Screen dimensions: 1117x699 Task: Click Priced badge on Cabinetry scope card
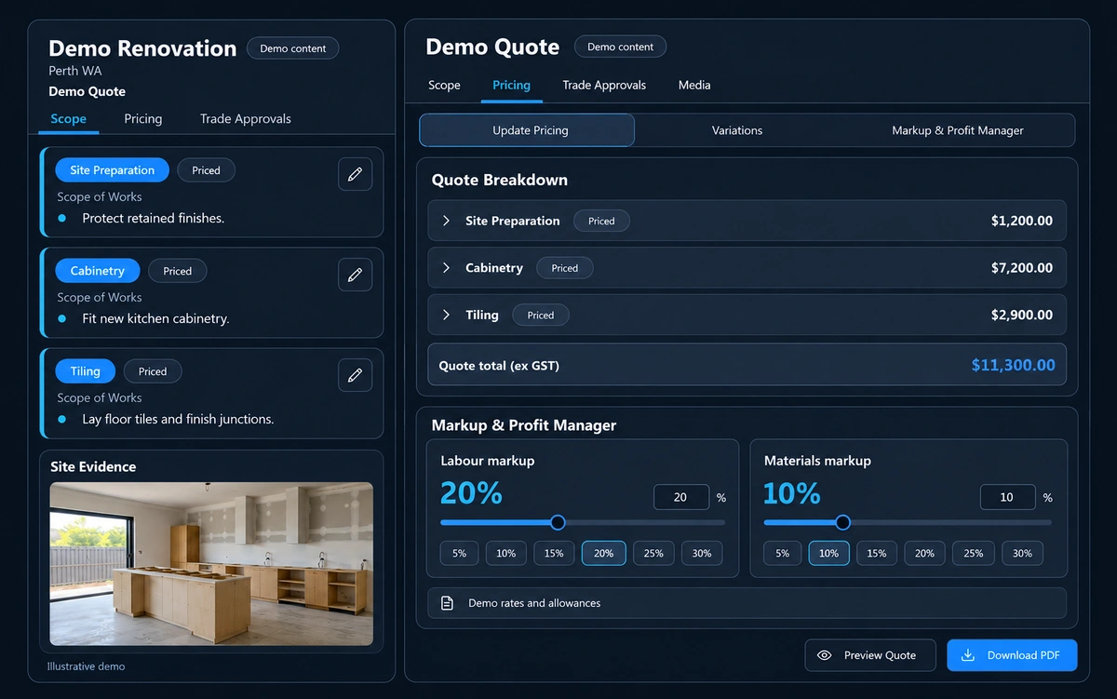[177, 271]
